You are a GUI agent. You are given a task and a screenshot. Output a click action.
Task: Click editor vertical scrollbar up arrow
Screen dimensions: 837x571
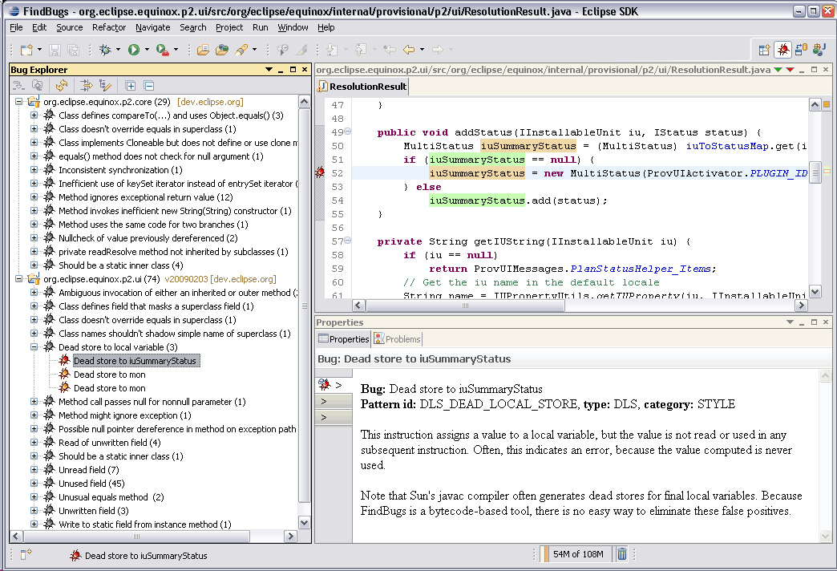(x=815, y=104)
